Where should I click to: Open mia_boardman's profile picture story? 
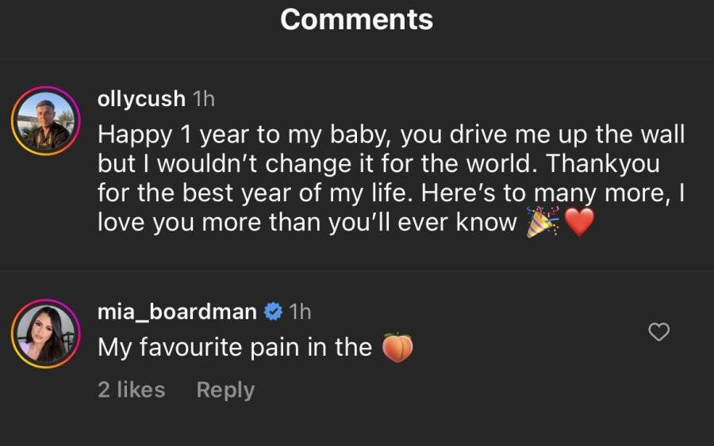pos(45,334)
